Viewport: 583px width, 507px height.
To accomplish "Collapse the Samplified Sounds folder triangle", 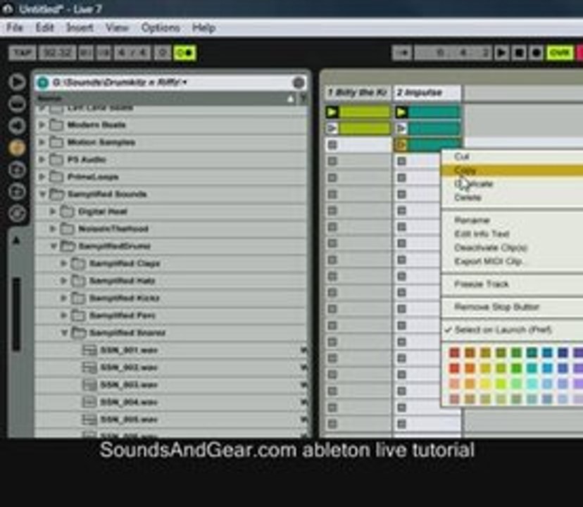I will pos(42,194).
